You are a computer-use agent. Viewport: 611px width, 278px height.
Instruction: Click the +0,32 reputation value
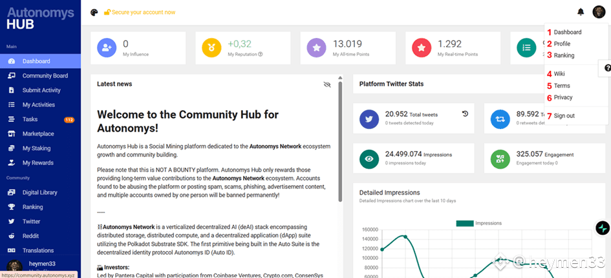point(240,44)
